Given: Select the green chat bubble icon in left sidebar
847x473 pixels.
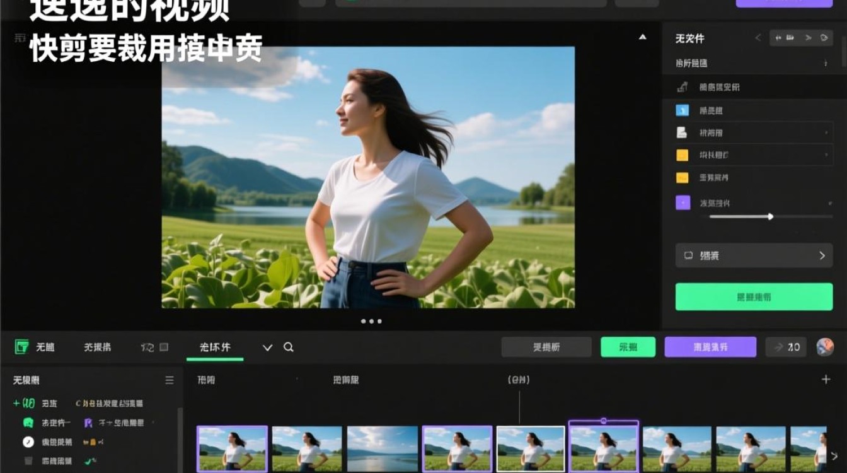Looking at the screenshot, I should coord(28,421).
